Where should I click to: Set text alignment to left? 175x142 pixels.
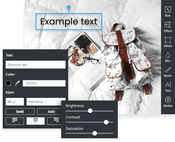pos(15,121)
